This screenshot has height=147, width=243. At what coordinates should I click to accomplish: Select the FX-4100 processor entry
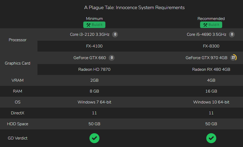coord(94,46)
